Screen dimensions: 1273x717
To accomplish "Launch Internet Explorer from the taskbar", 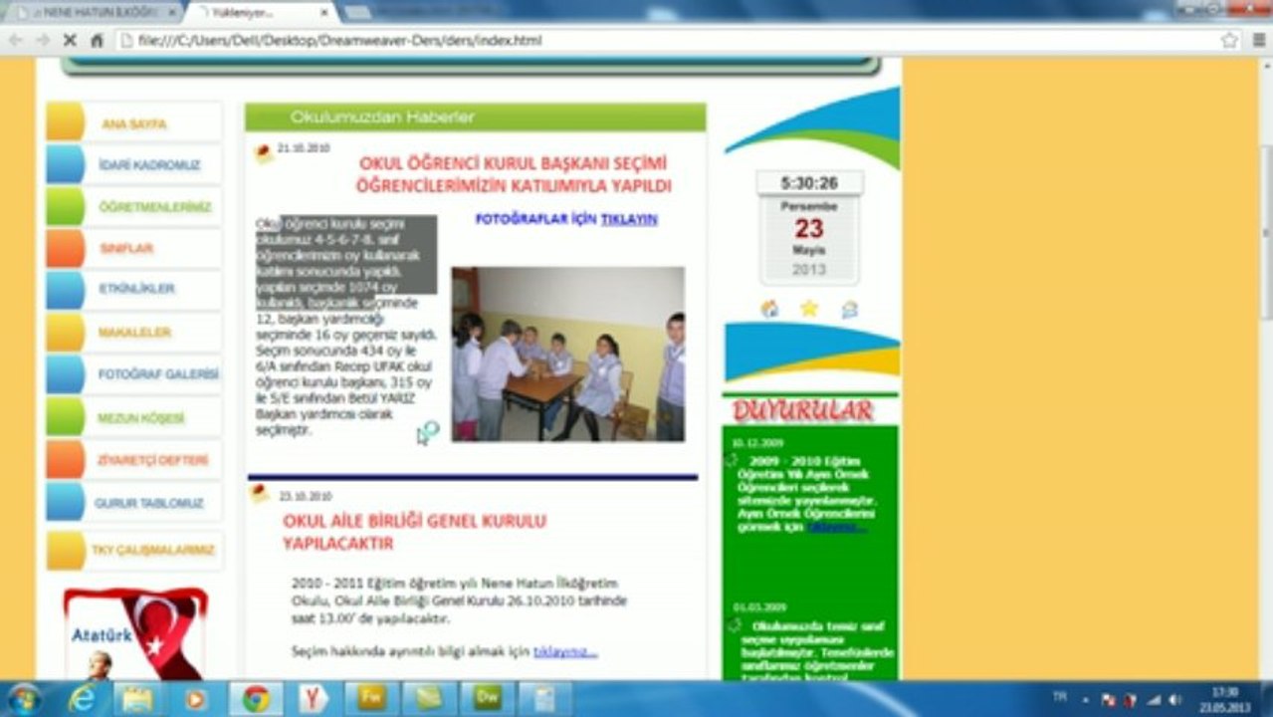I will point(81,698).
